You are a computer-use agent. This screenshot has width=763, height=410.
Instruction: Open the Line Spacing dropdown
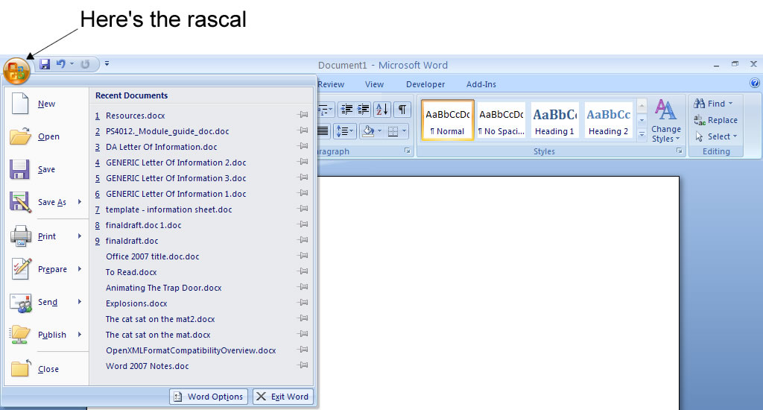pos(345,131)
